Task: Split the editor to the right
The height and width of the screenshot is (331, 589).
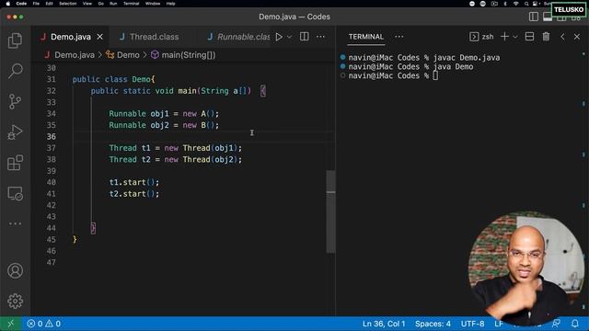Action: 305,37
